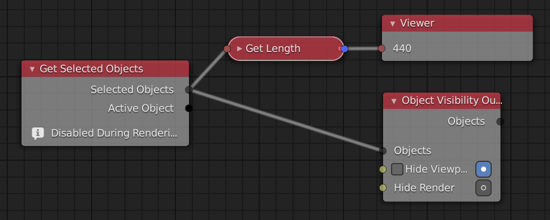
Task: Select the Get Selected Objects node title
Action: pyautogui.click(x=91, y=69)
